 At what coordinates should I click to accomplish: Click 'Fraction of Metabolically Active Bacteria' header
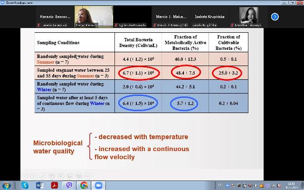(x=185, y=42)
